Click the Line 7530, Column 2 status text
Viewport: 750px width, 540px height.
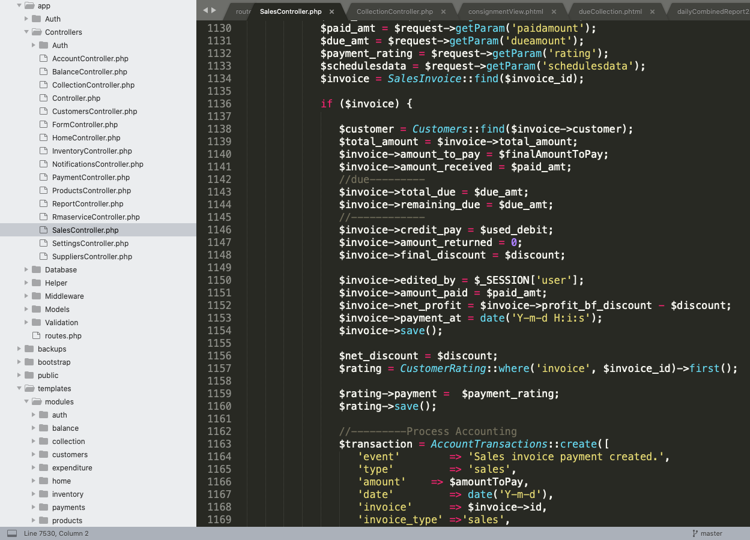(56, 533)
